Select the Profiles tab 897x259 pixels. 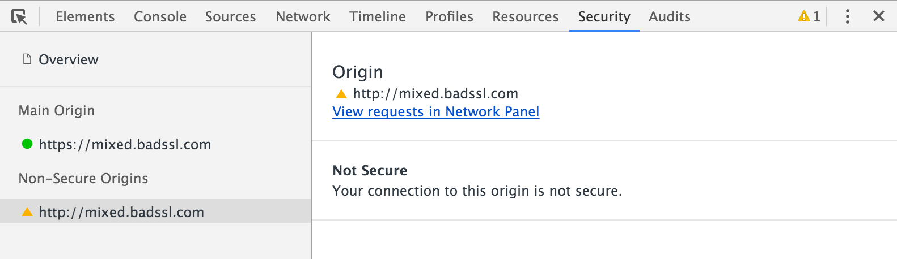pos(449,17)
